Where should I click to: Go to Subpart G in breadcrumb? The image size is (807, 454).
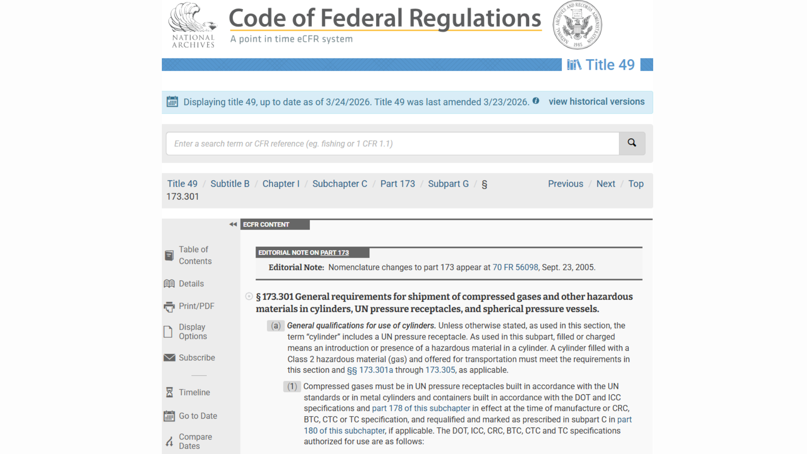tap(448, 184)
